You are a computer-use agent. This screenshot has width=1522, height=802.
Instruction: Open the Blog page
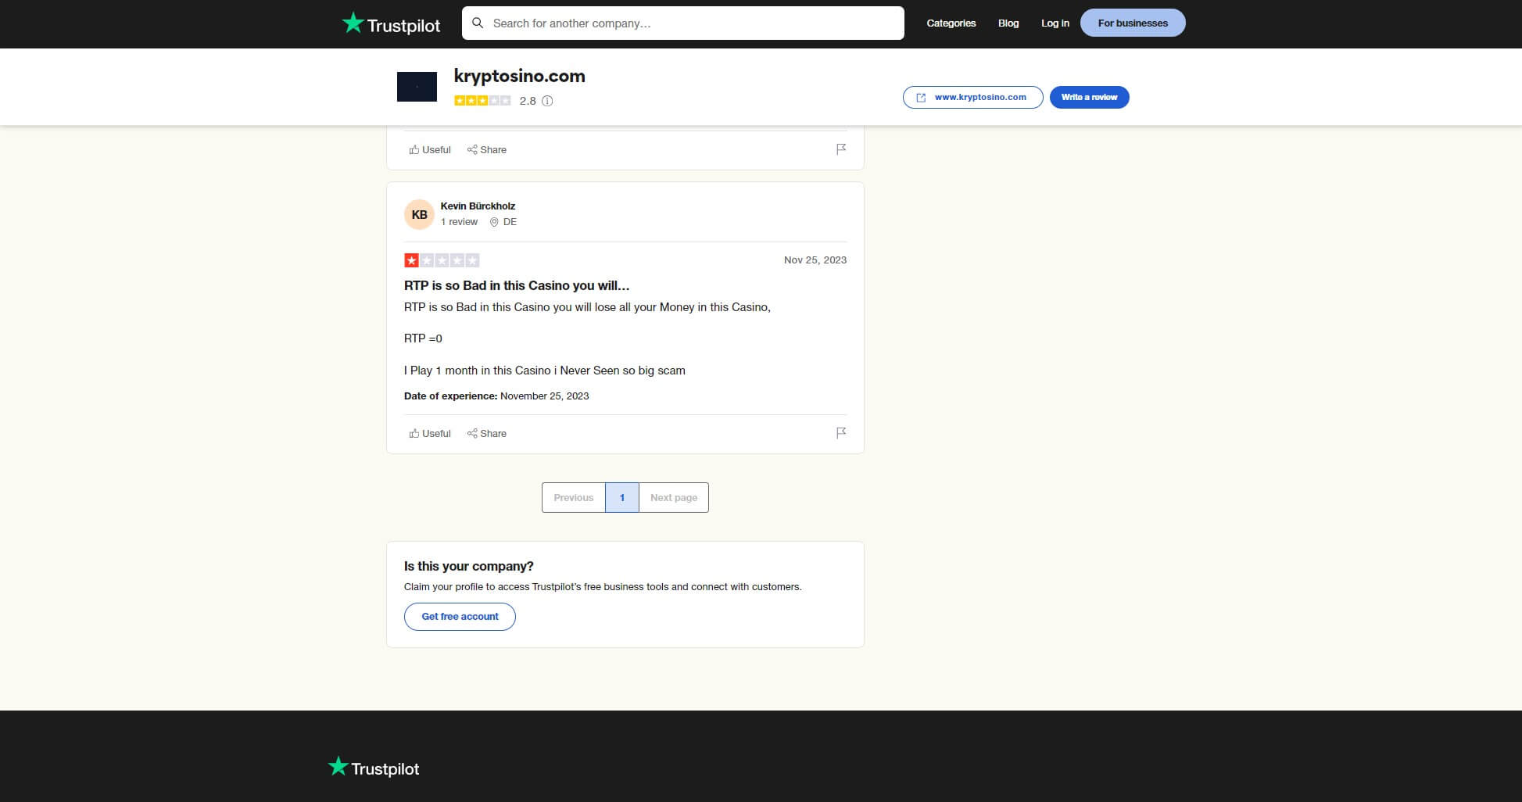click(x=1008, y=23)
